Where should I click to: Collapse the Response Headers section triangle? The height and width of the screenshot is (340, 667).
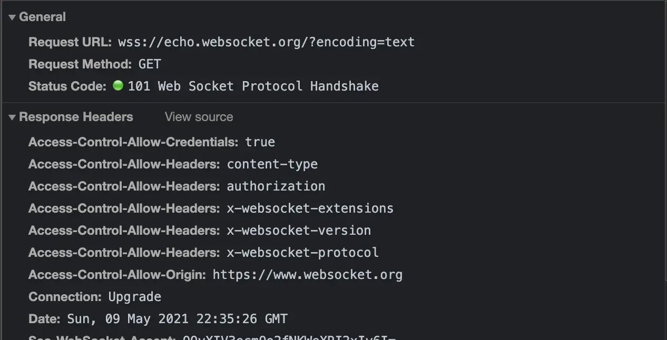(11, 117)
